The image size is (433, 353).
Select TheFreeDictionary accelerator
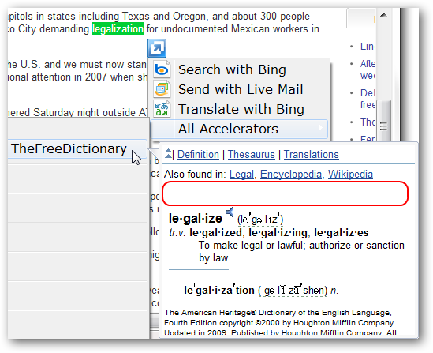(x=77, y=148)
